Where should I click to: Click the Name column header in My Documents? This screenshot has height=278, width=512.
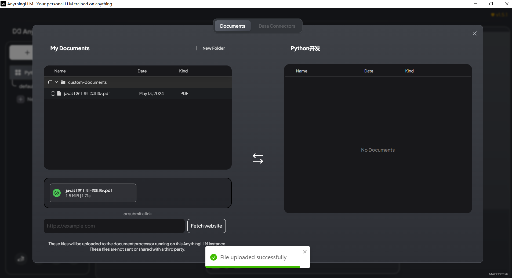60,71
